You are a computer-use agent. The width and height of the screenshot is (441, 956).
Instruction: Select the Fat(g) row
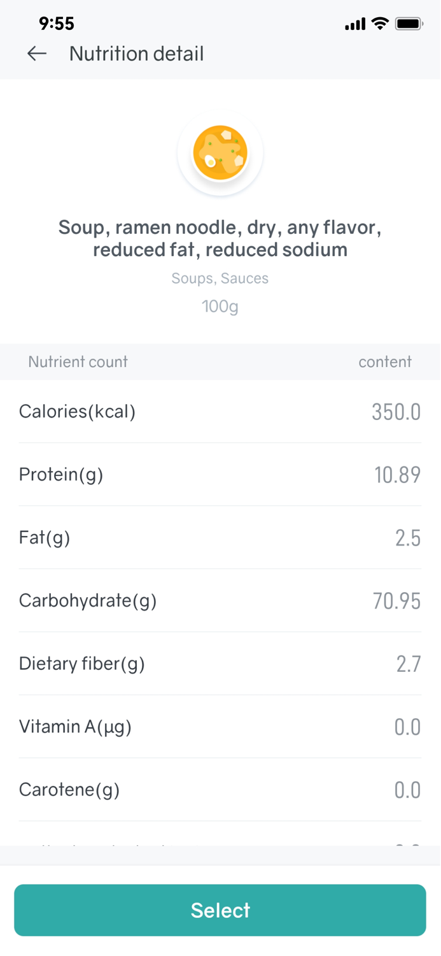click(x=220, y=537)
